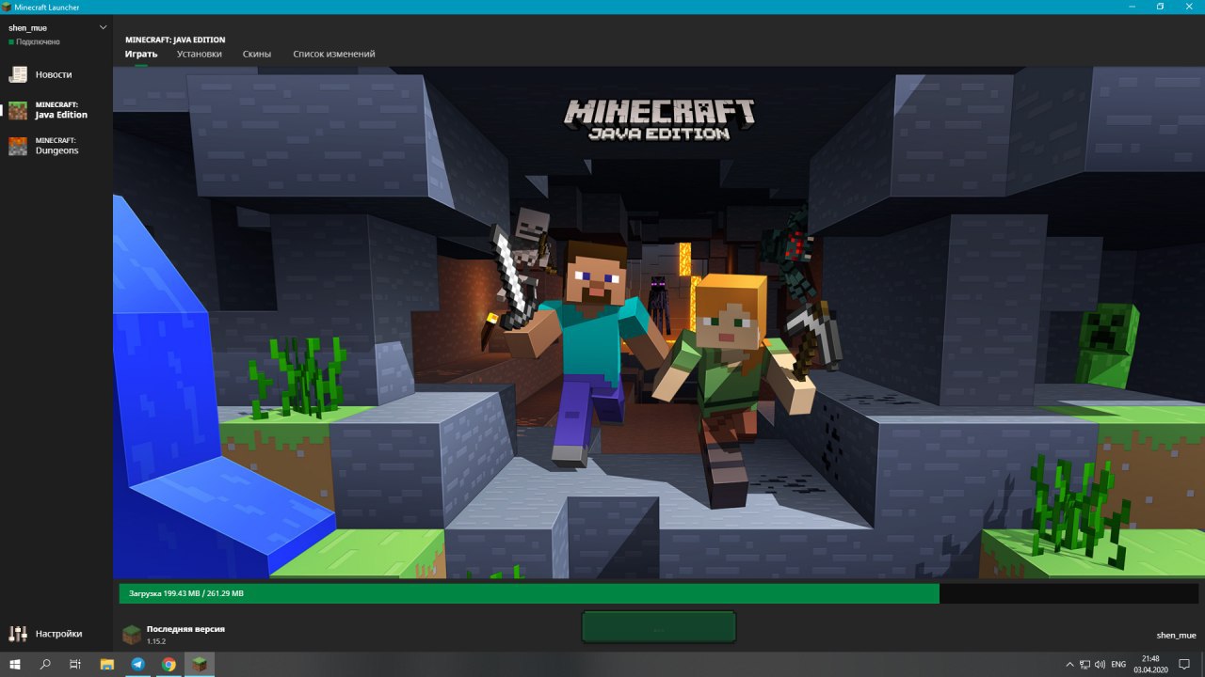
Task: Show hidden system tray icons
Action: pyautogui.click(x=1069, y=664)
